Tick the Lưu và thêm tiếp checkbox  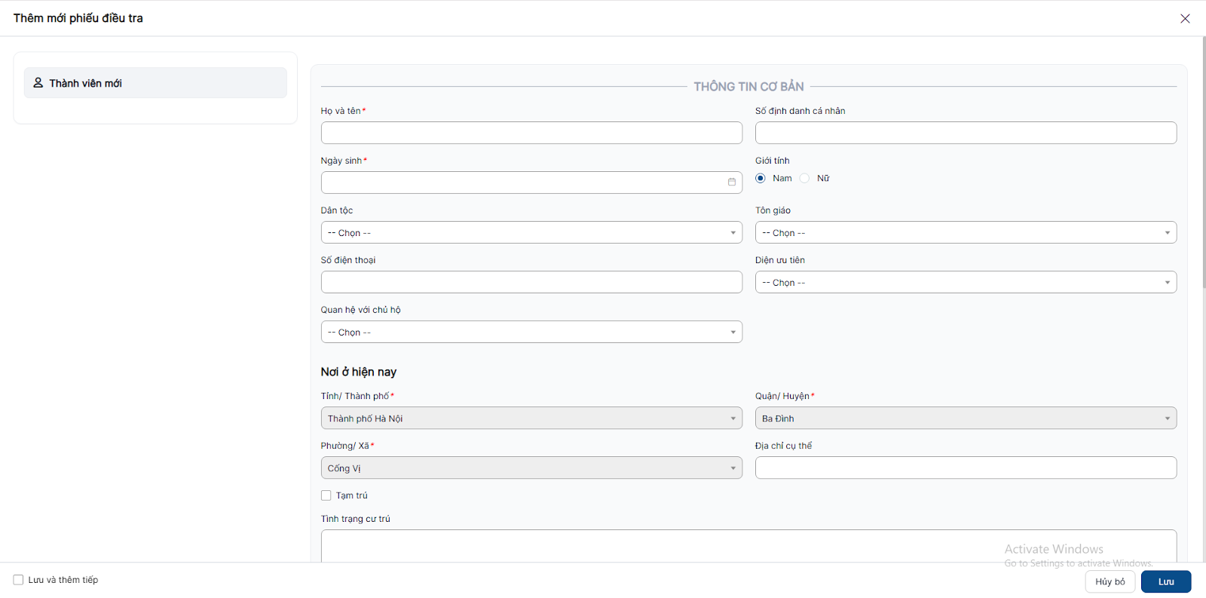coord(19,580)
